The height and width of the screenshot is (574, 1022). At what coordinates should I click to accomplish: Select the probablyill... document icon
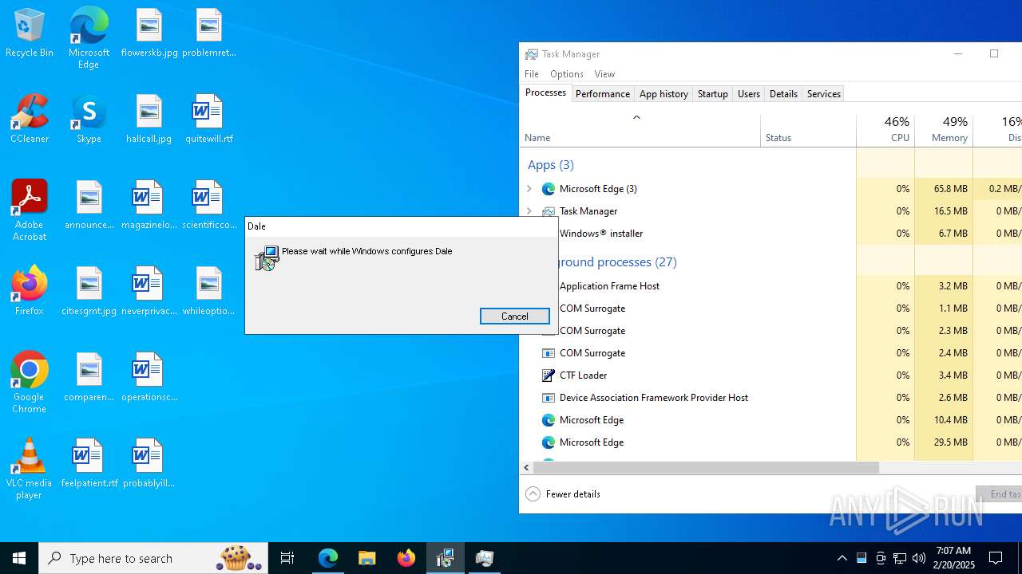pyautogui.click(x=149, y=463)
